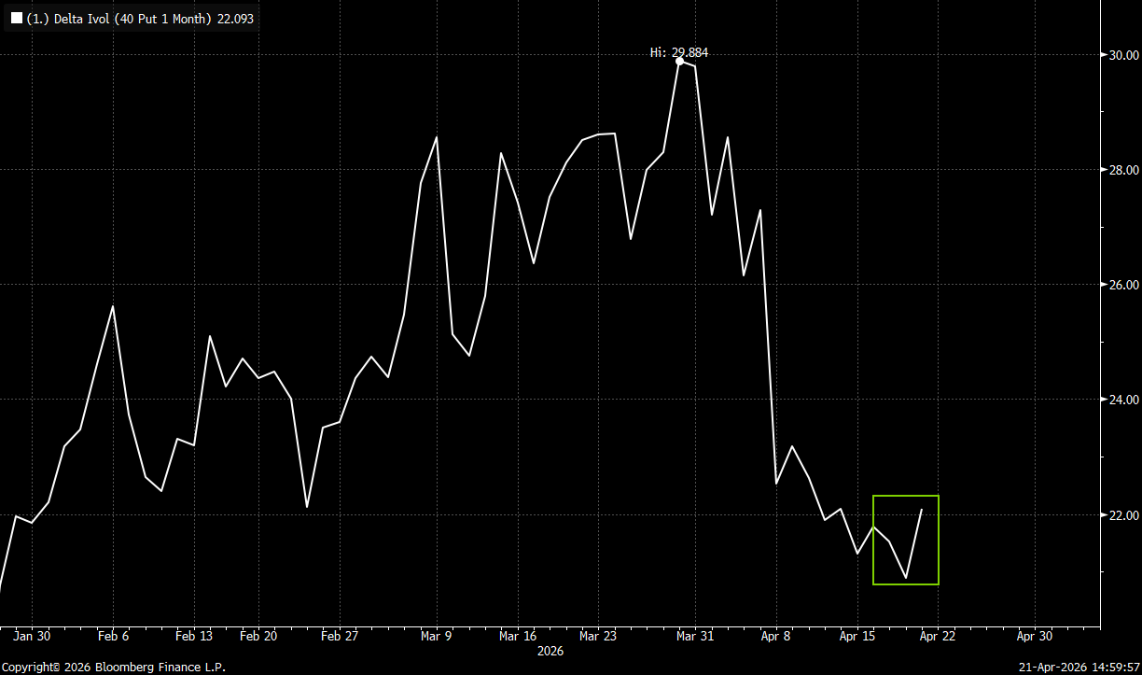Viewport: 1142px width, 675px height.
Task: Click the "Feb 27" date label
Action: click(340, 636)
